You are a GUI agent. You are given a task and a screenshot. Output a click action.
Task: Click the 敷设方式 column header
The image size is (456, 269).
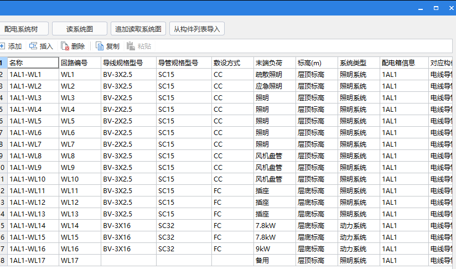(232, 63)
